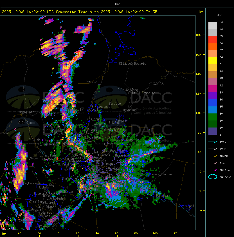The image size is (234, 237).
Task: Click the 'S_MARTIN' map label
Action: point(106,164)
